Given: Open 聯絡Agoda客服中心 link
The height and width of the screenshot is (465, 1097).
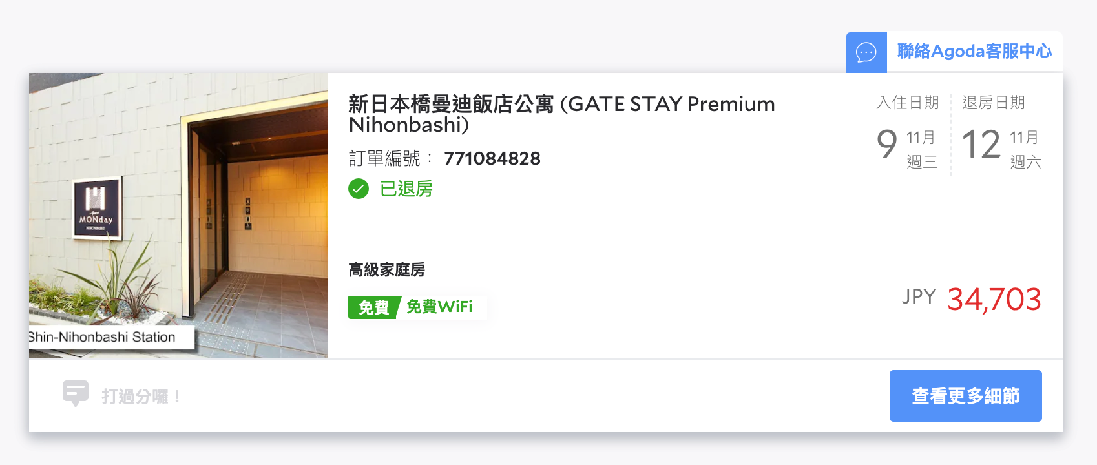Looking at the screenshot, I should (x=974, y=51).
